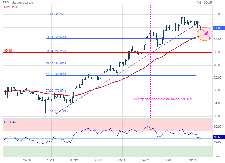Click the RSI 80.00 axis label

(x=217, y=126)
